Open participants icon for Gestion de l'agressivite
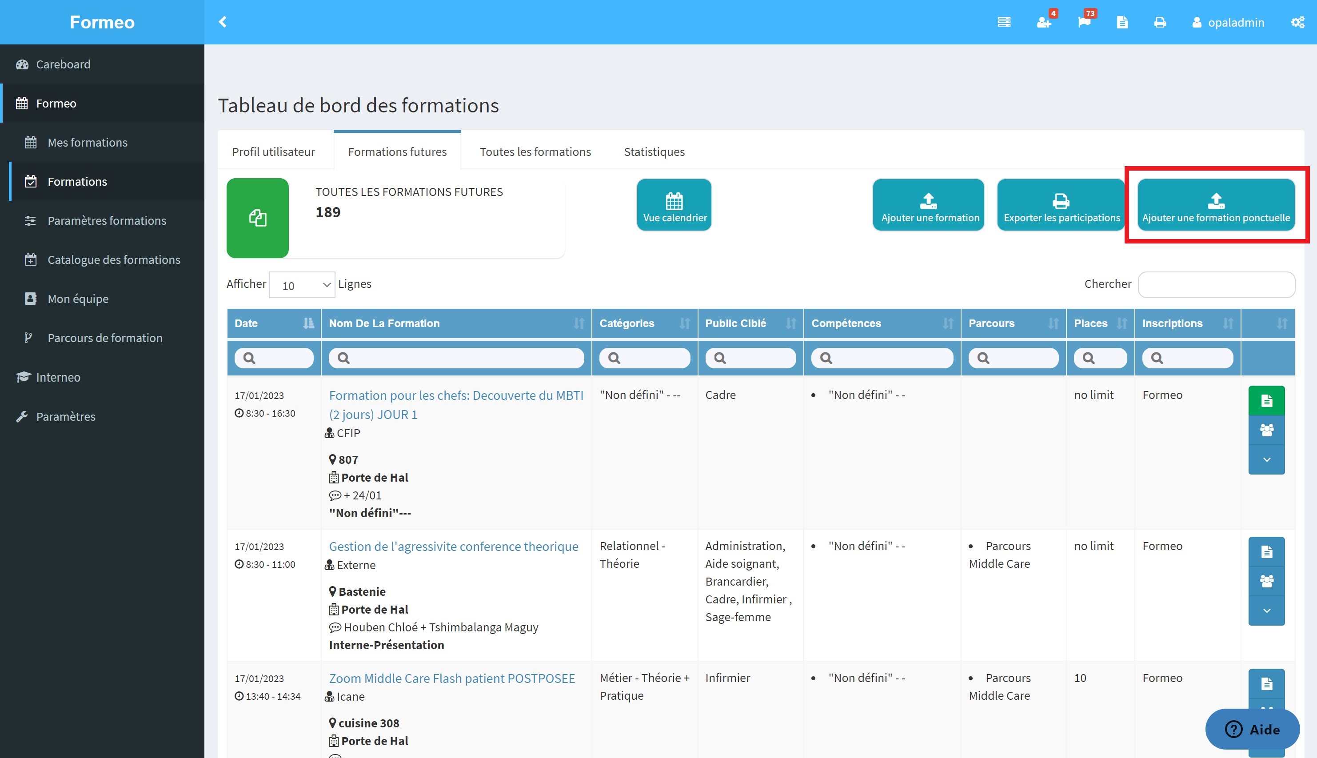The image size is (1317, 758). click(1266, 581)
